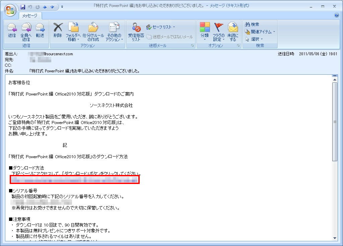Open the 分類 color category dropdown

[x=205, y=32]
